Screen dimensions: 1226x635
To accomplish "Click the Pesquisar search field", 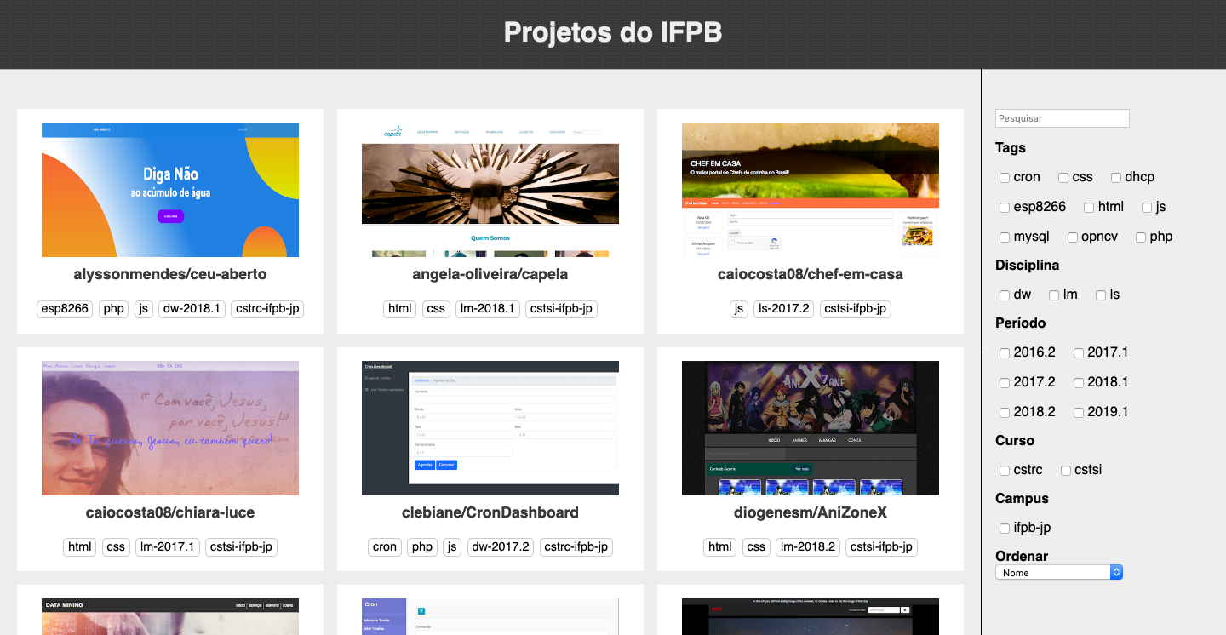I will click(1062, 117).
